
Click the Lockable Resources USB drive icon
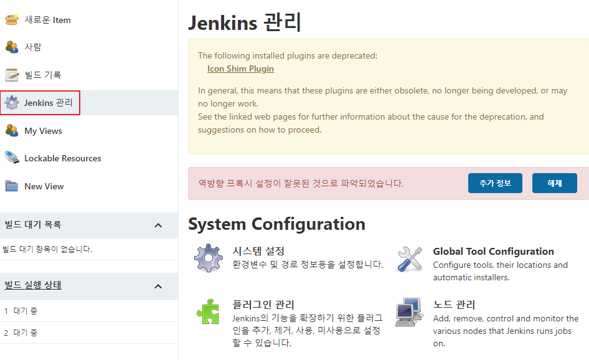[12, 158]
